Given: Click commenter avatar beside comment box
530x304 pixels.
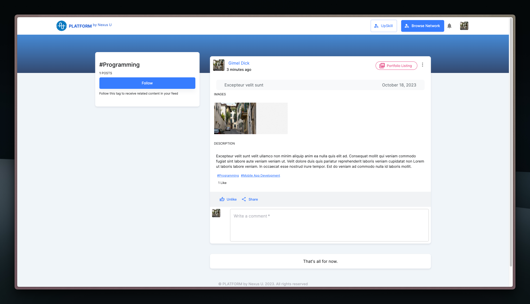Looking at the screenshot, I should click(216, 213).
